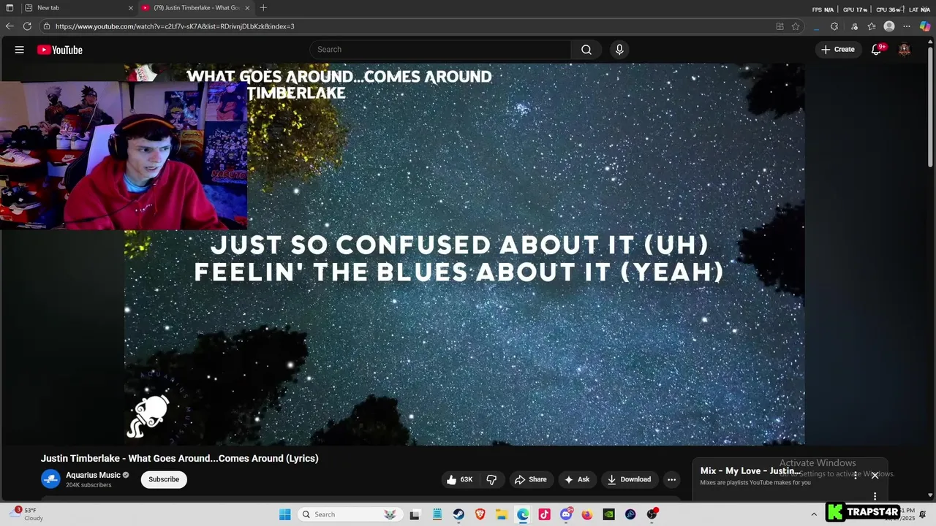This screenshot has height=526, width=936.
Task: Open the Edge favorites list icon
Action: pos(872,26)
